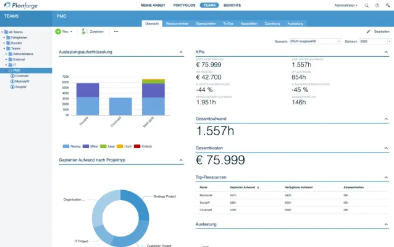
Task: Go to PORTFOLIOS menu
Action: pos(184,6)
